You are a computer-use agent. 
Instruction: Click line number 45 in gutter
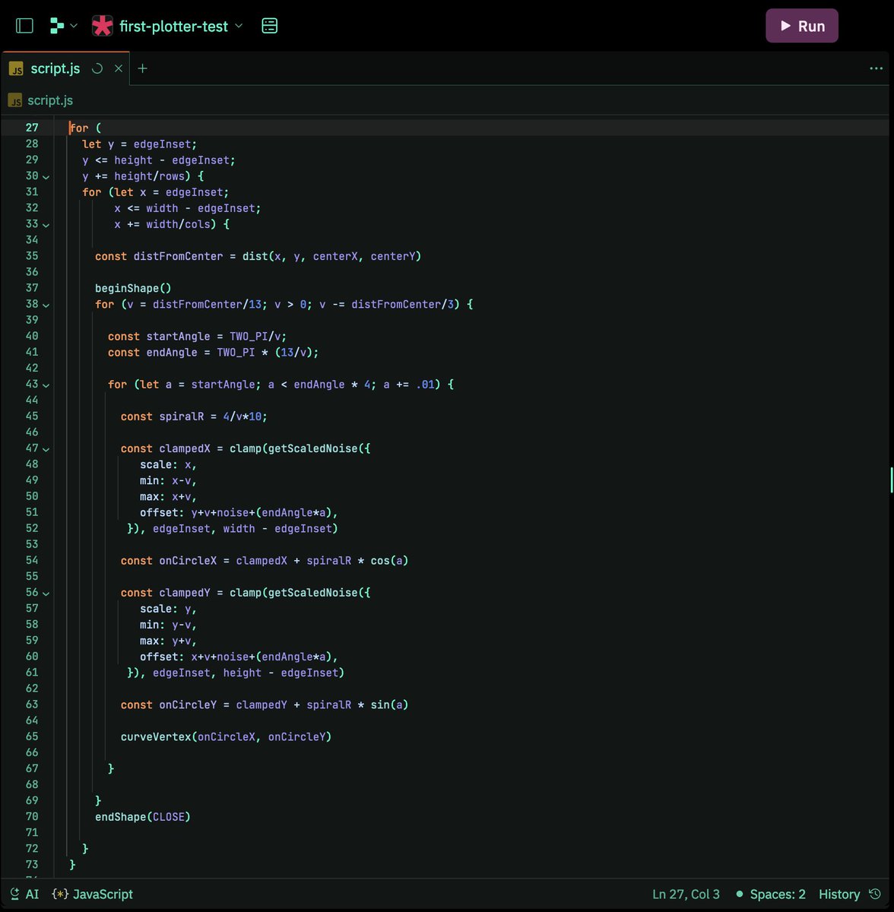[32, 416]
